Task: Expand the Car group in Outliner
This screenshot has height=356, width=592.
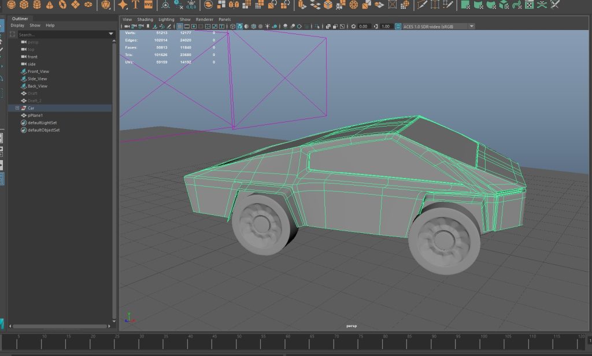Action: click(x=17, y=108)
